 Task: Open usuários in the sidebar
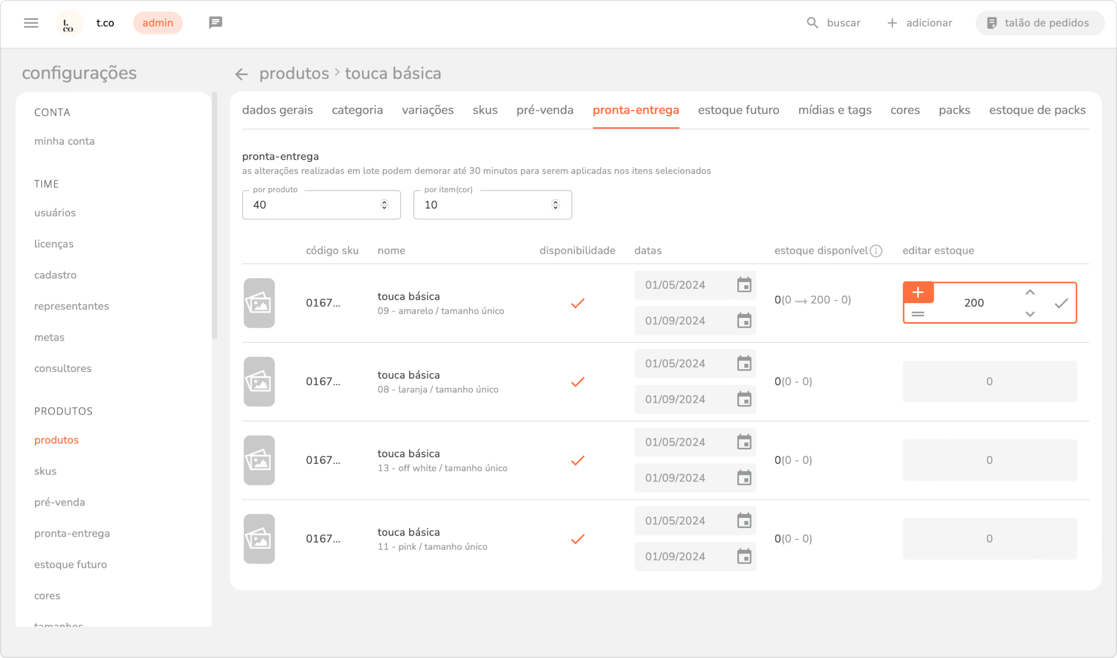pyautogui.click(x=55, y=213)
